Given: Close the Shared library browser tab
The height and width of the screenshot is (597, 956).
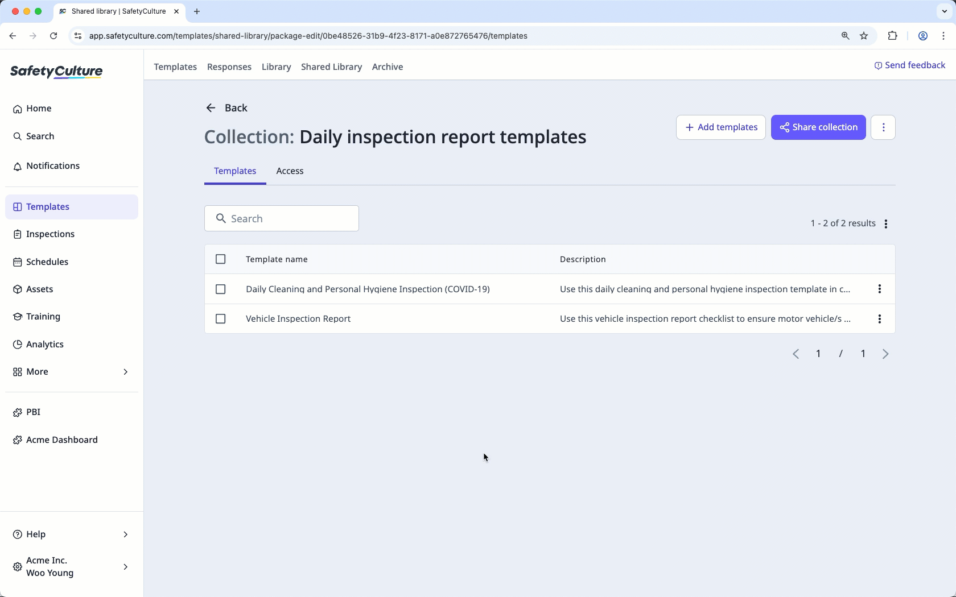Looking at the screenshot, I should (x=176, y=11).
